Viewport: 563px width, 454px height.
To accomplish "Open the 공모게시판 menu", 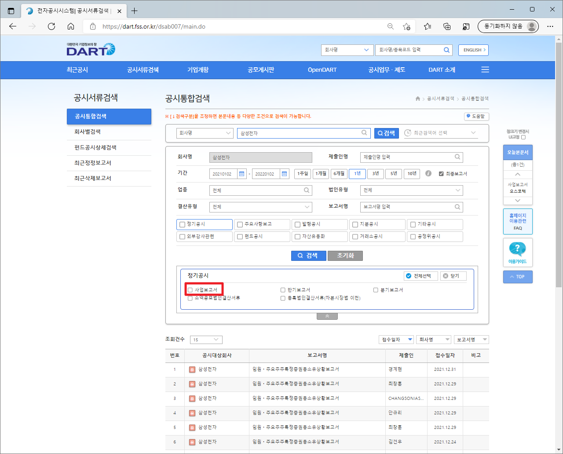I will point(261,70).
